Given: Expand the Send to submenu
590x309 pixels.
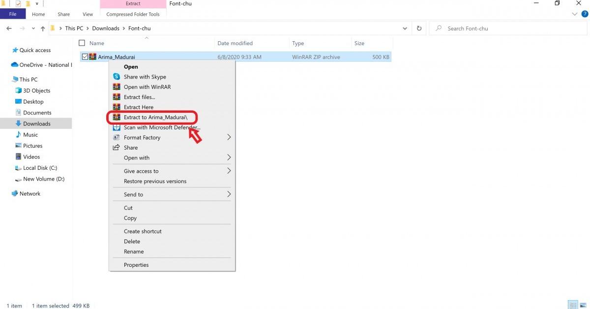Looking at the screenshot, I should click(x=134, y=194).
